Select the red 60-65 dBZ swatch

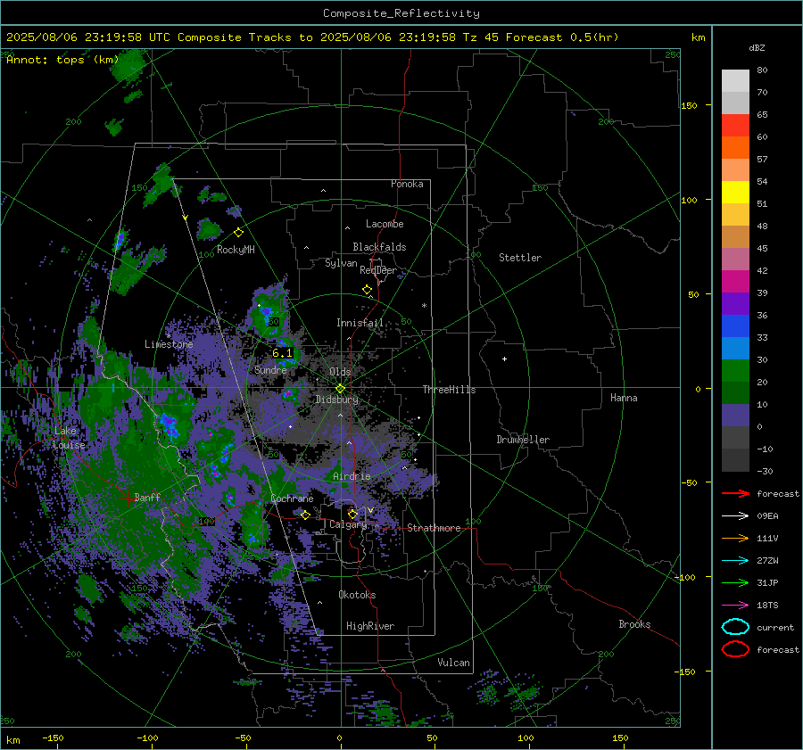point(735,126)
